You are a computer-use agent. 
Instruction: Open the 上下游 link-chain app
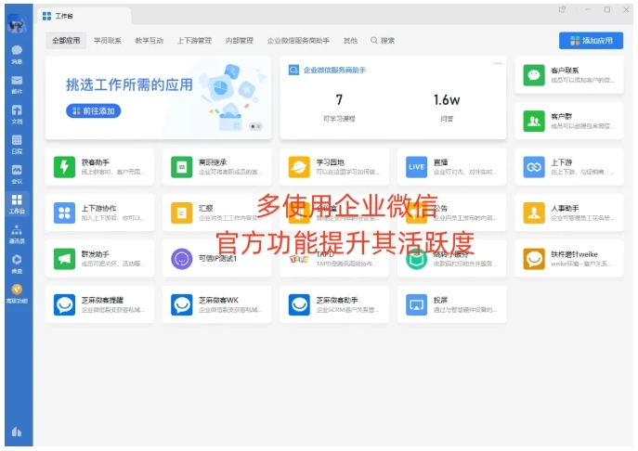tap(569, 167)
